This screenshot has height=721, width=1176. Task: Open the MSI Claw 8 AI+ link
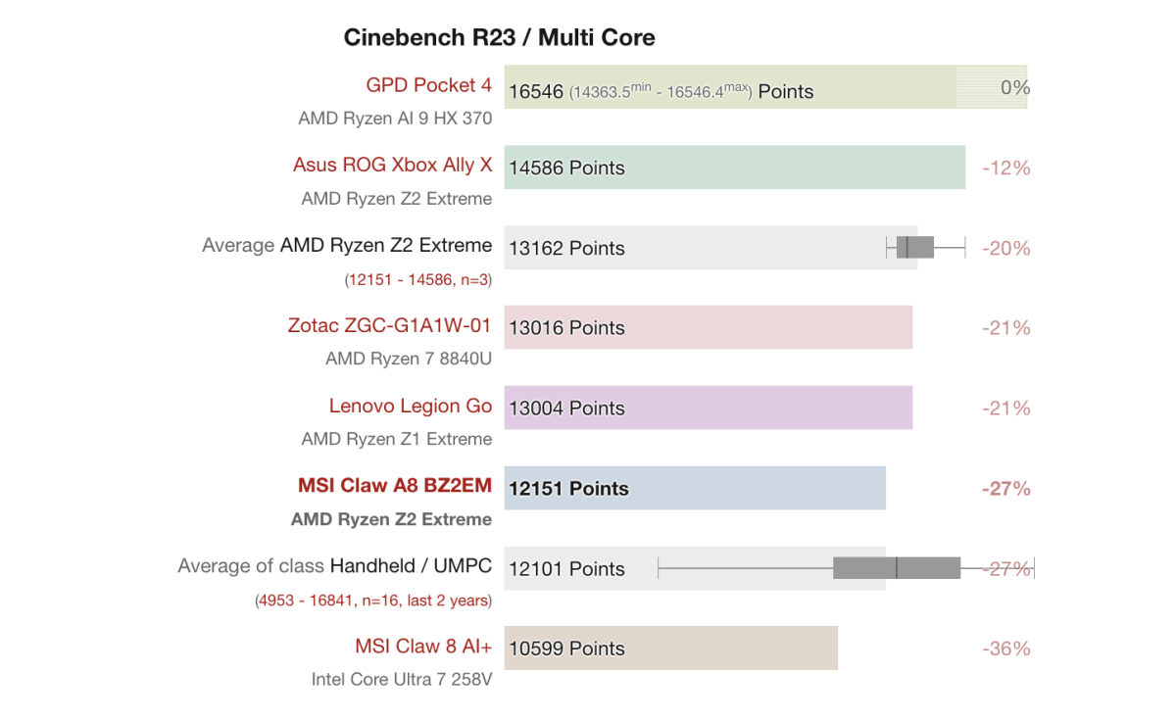click(422, 647)
